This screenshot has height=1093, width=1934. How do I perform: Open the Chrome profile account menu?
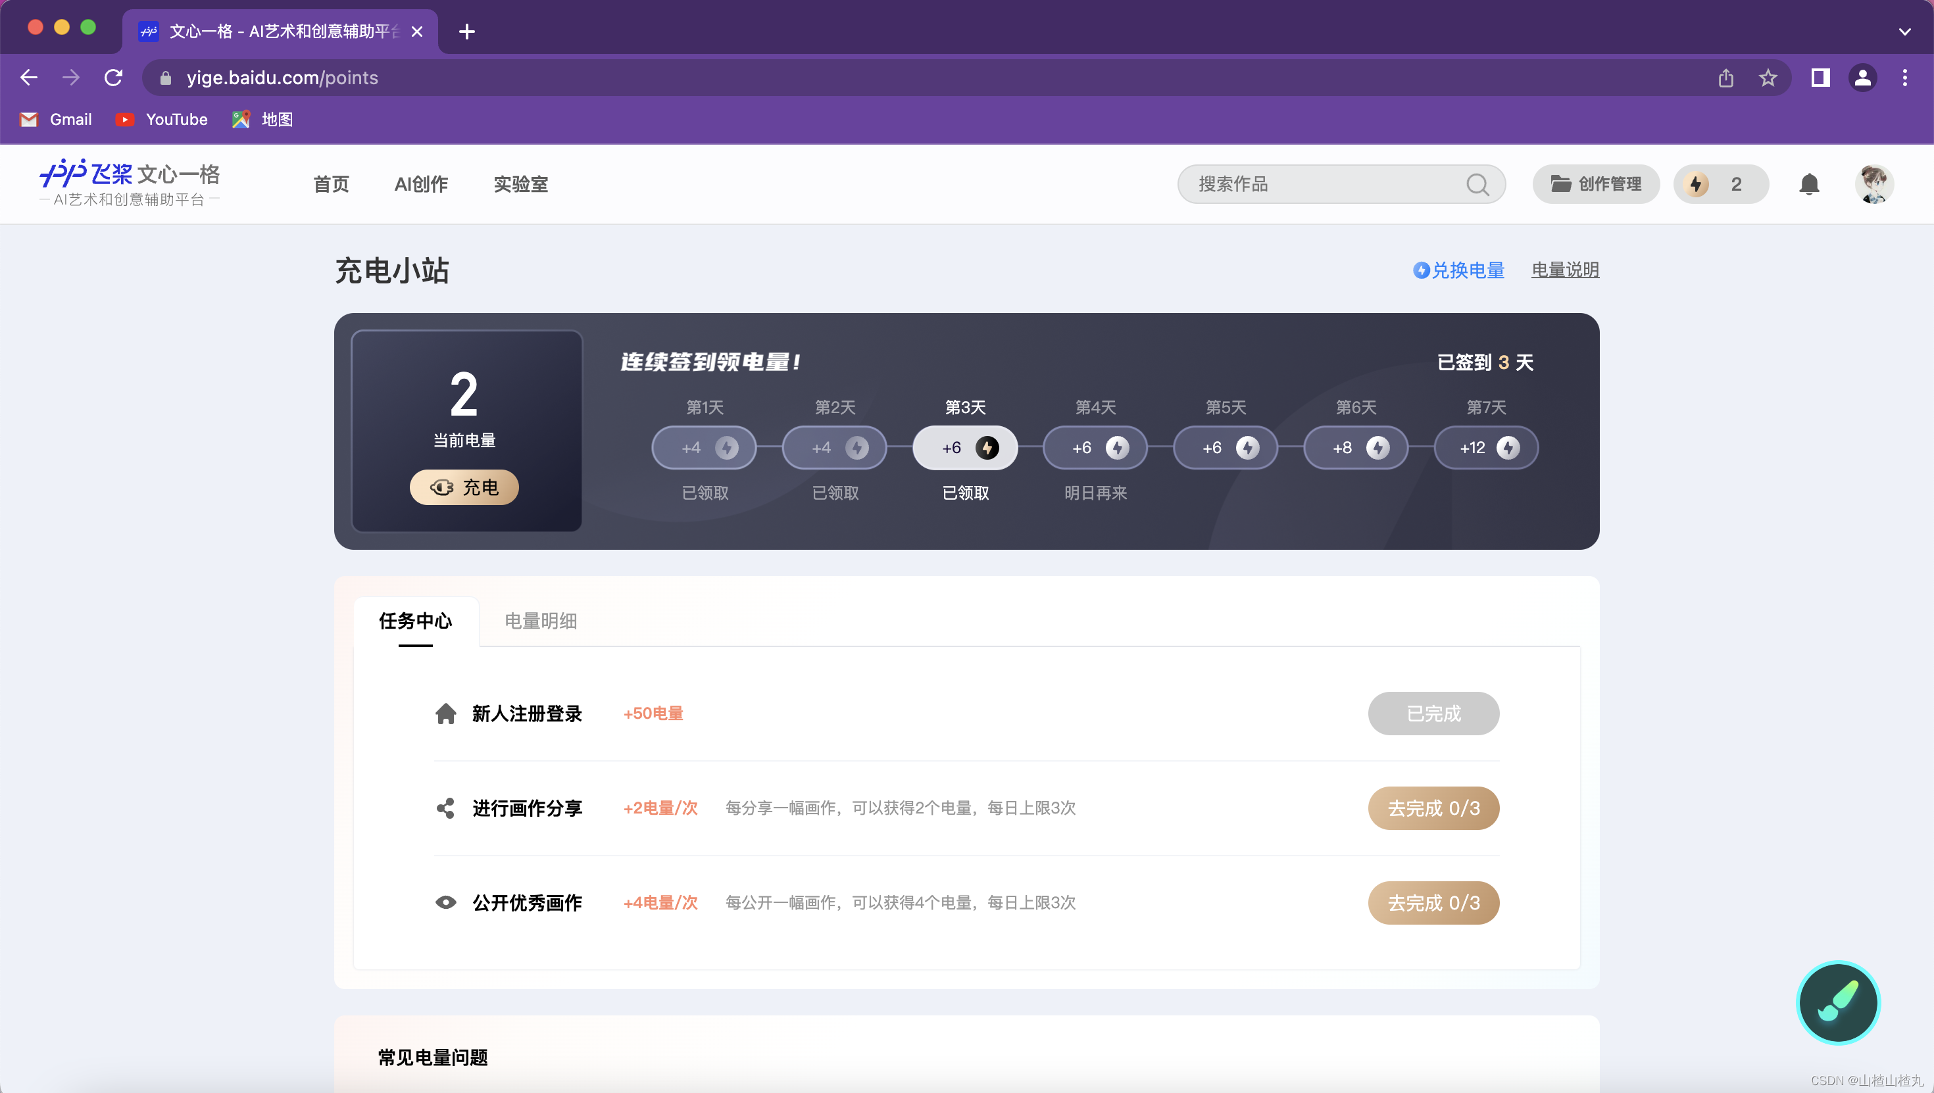[1862, 78]
